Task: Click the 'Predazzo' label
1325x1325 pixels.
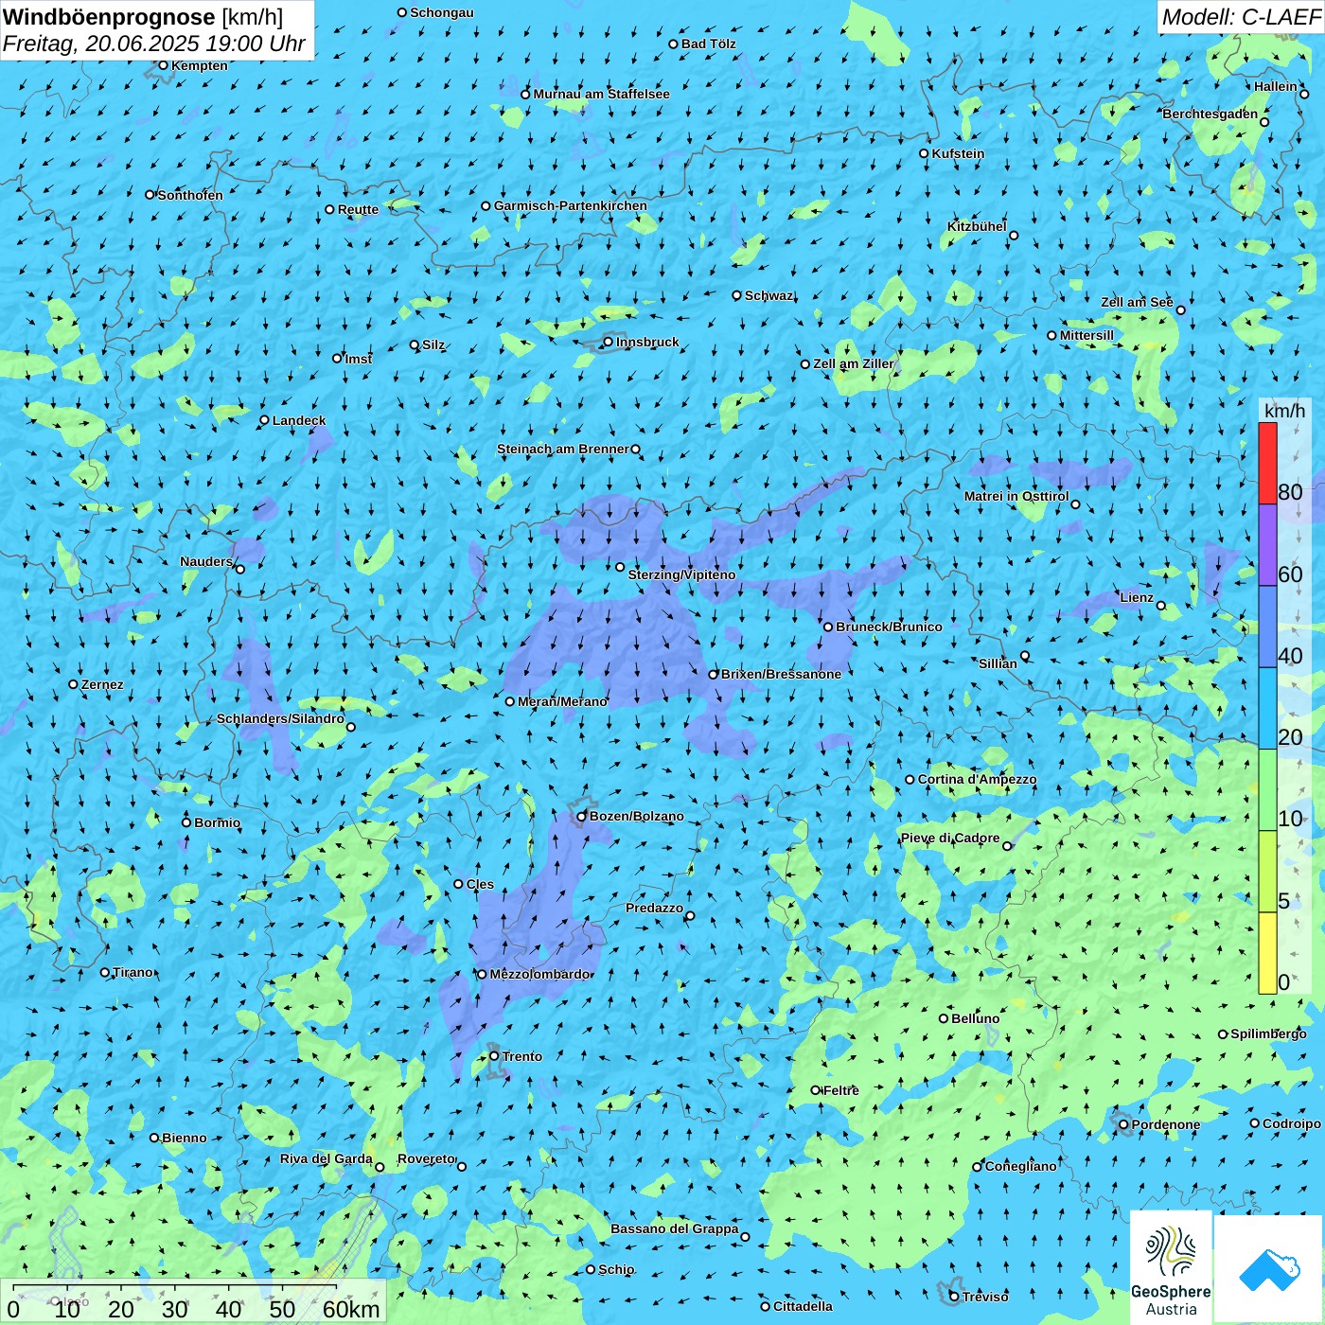Action: pyautogui.click(x=654, y=908)
